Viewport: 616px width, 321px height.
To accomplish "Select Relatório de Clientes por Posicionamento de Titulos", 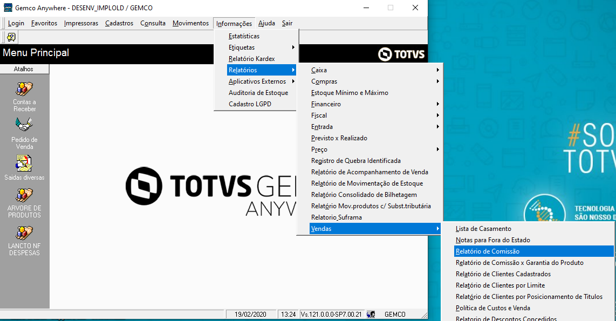I will (x=529, y=297).
